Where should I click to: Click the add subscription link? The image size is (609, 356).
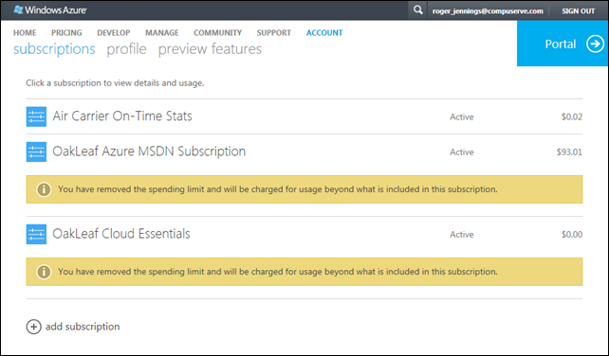(83, 327)
